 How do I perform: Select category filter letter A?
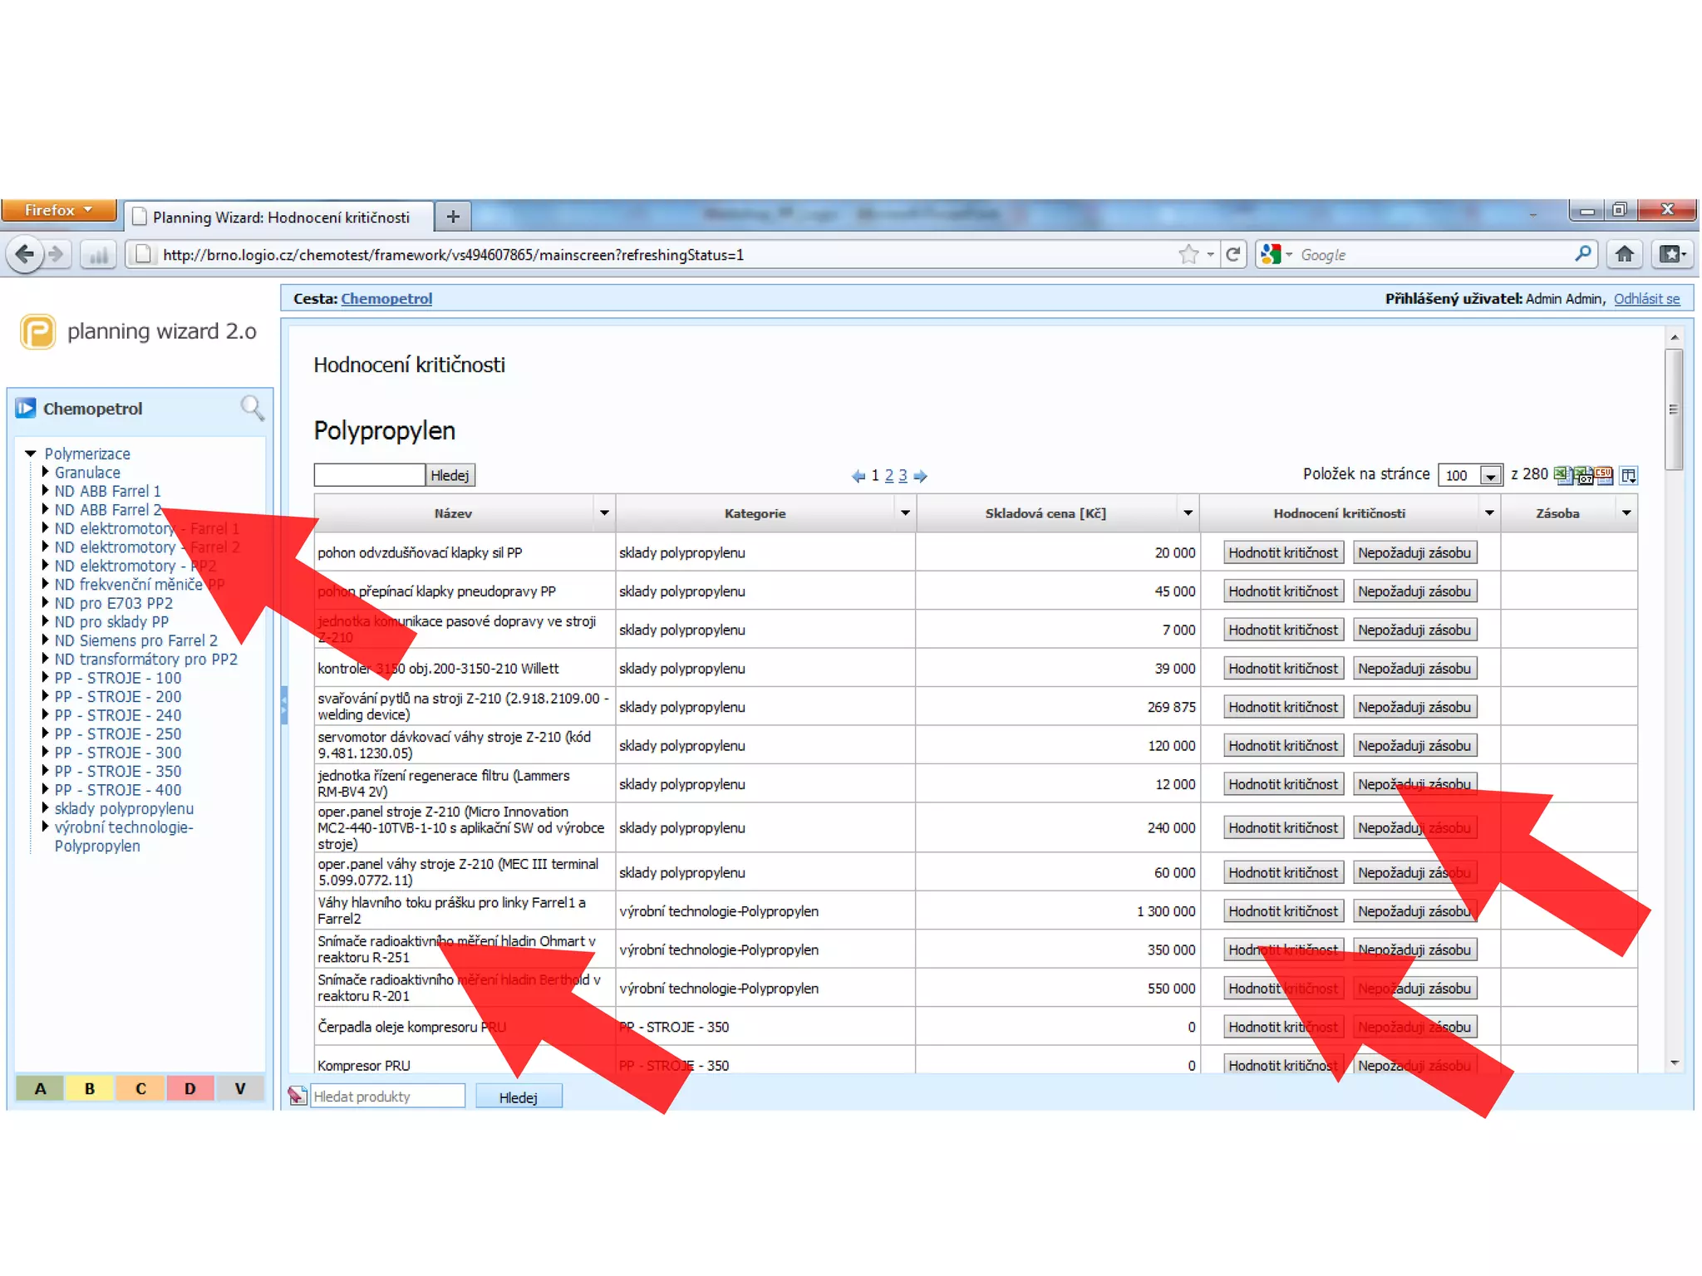click(40, 1088)
